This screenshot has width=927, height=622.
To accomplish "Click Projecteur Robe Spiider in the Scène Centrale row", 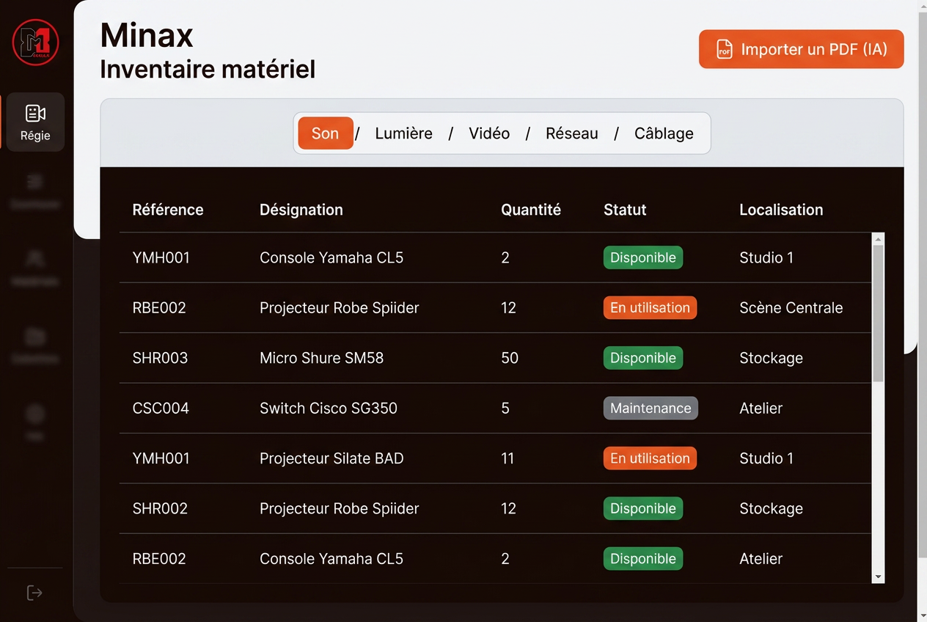I will (339, 308).
